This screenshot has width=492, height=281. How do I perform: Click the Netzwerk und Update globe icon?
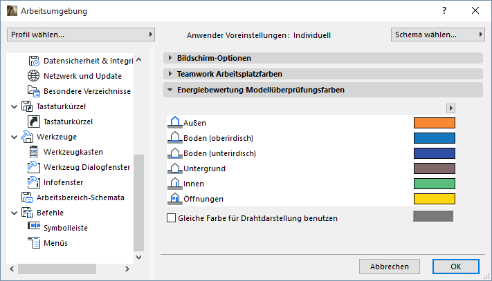click(x=35, y=76)
